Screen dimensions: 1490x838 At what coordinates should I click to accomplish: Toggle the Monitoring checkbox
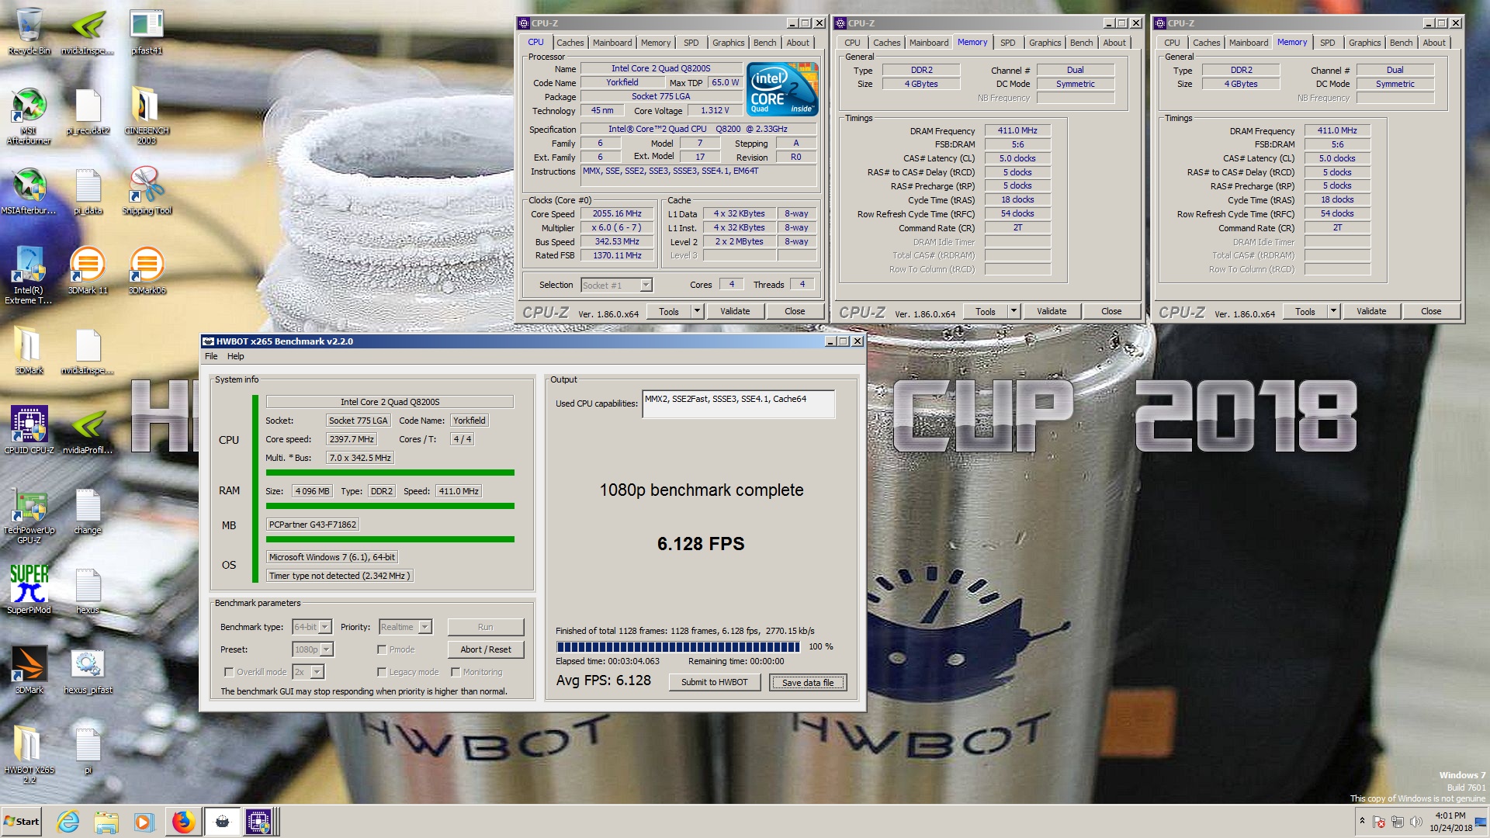click(x=456, y=672)
